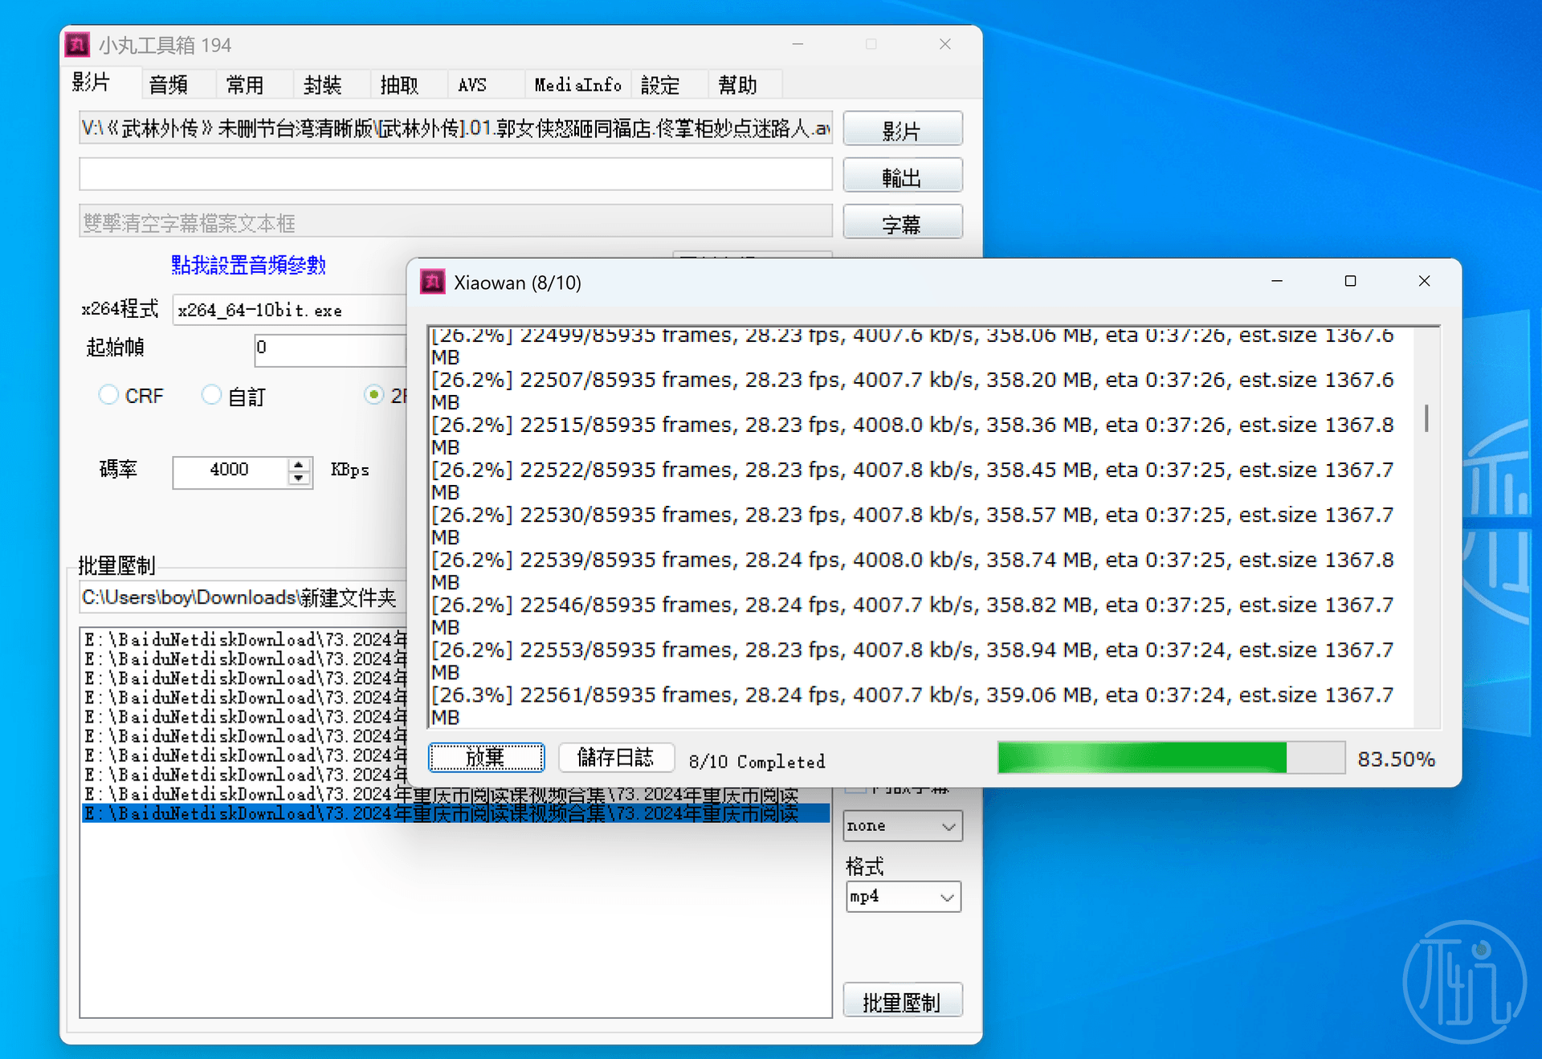Image resolution: width=1542 pixels, height=1059 pixels.
Task: Maximize the Xiaowan progress window
Action: point(1350,281)
